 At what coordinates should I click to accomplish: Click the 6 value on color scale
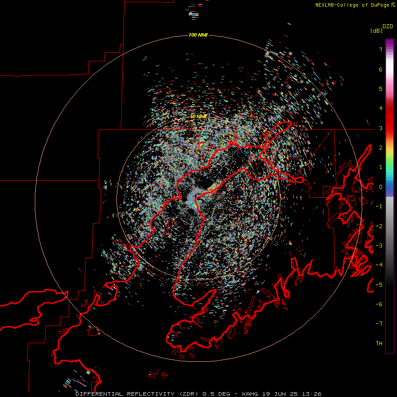381,69
